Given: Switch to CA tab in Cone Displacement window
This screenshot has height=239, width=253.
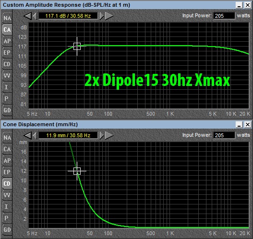Looking at the screenshot, I should [7, 149].
